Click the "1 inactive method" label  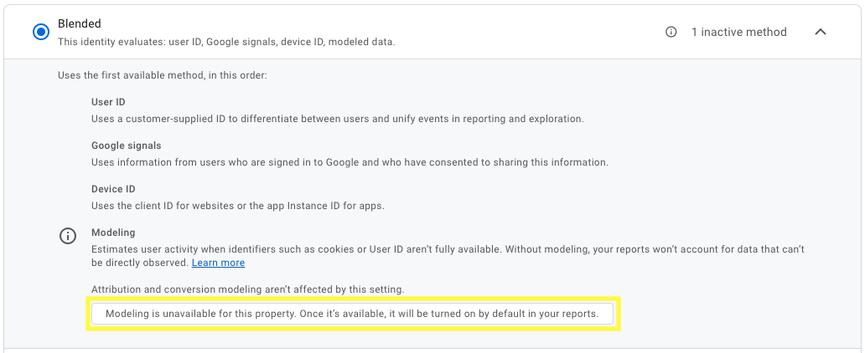point(738,32)
